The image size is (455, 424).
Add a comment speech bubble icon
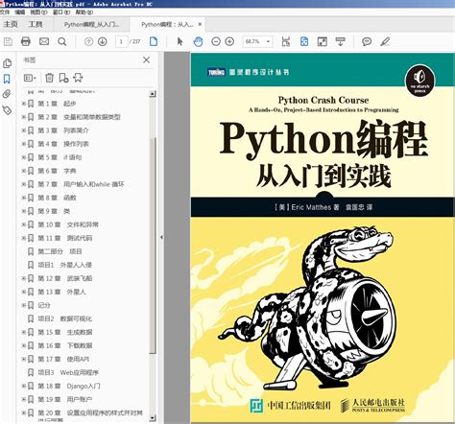click(367, 41)
